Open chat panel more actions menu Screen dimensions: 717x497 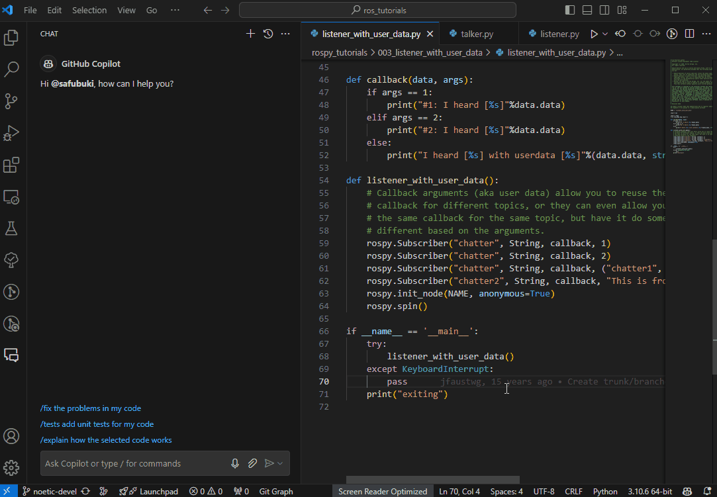[285, 34]
